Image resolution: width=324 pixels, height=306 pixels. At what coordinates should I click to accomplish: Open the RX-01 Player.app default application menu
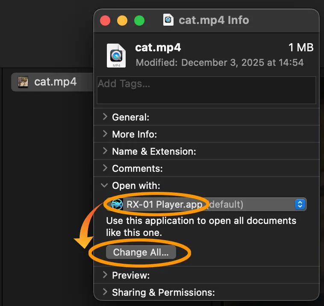[x=205, y=204]
